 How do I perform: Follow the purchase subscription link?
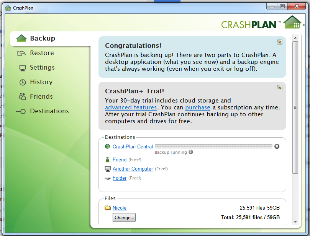coord(197,107)
